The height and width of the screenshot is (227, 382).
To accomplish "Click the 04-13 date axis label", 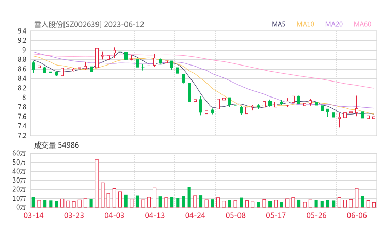I will click(155, 215).
